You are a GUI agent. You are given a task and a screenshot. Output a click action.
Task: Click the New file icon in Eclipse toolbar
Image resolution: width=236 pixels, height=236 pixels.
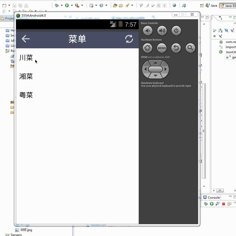pyautogui.click(x=5, y=6)
